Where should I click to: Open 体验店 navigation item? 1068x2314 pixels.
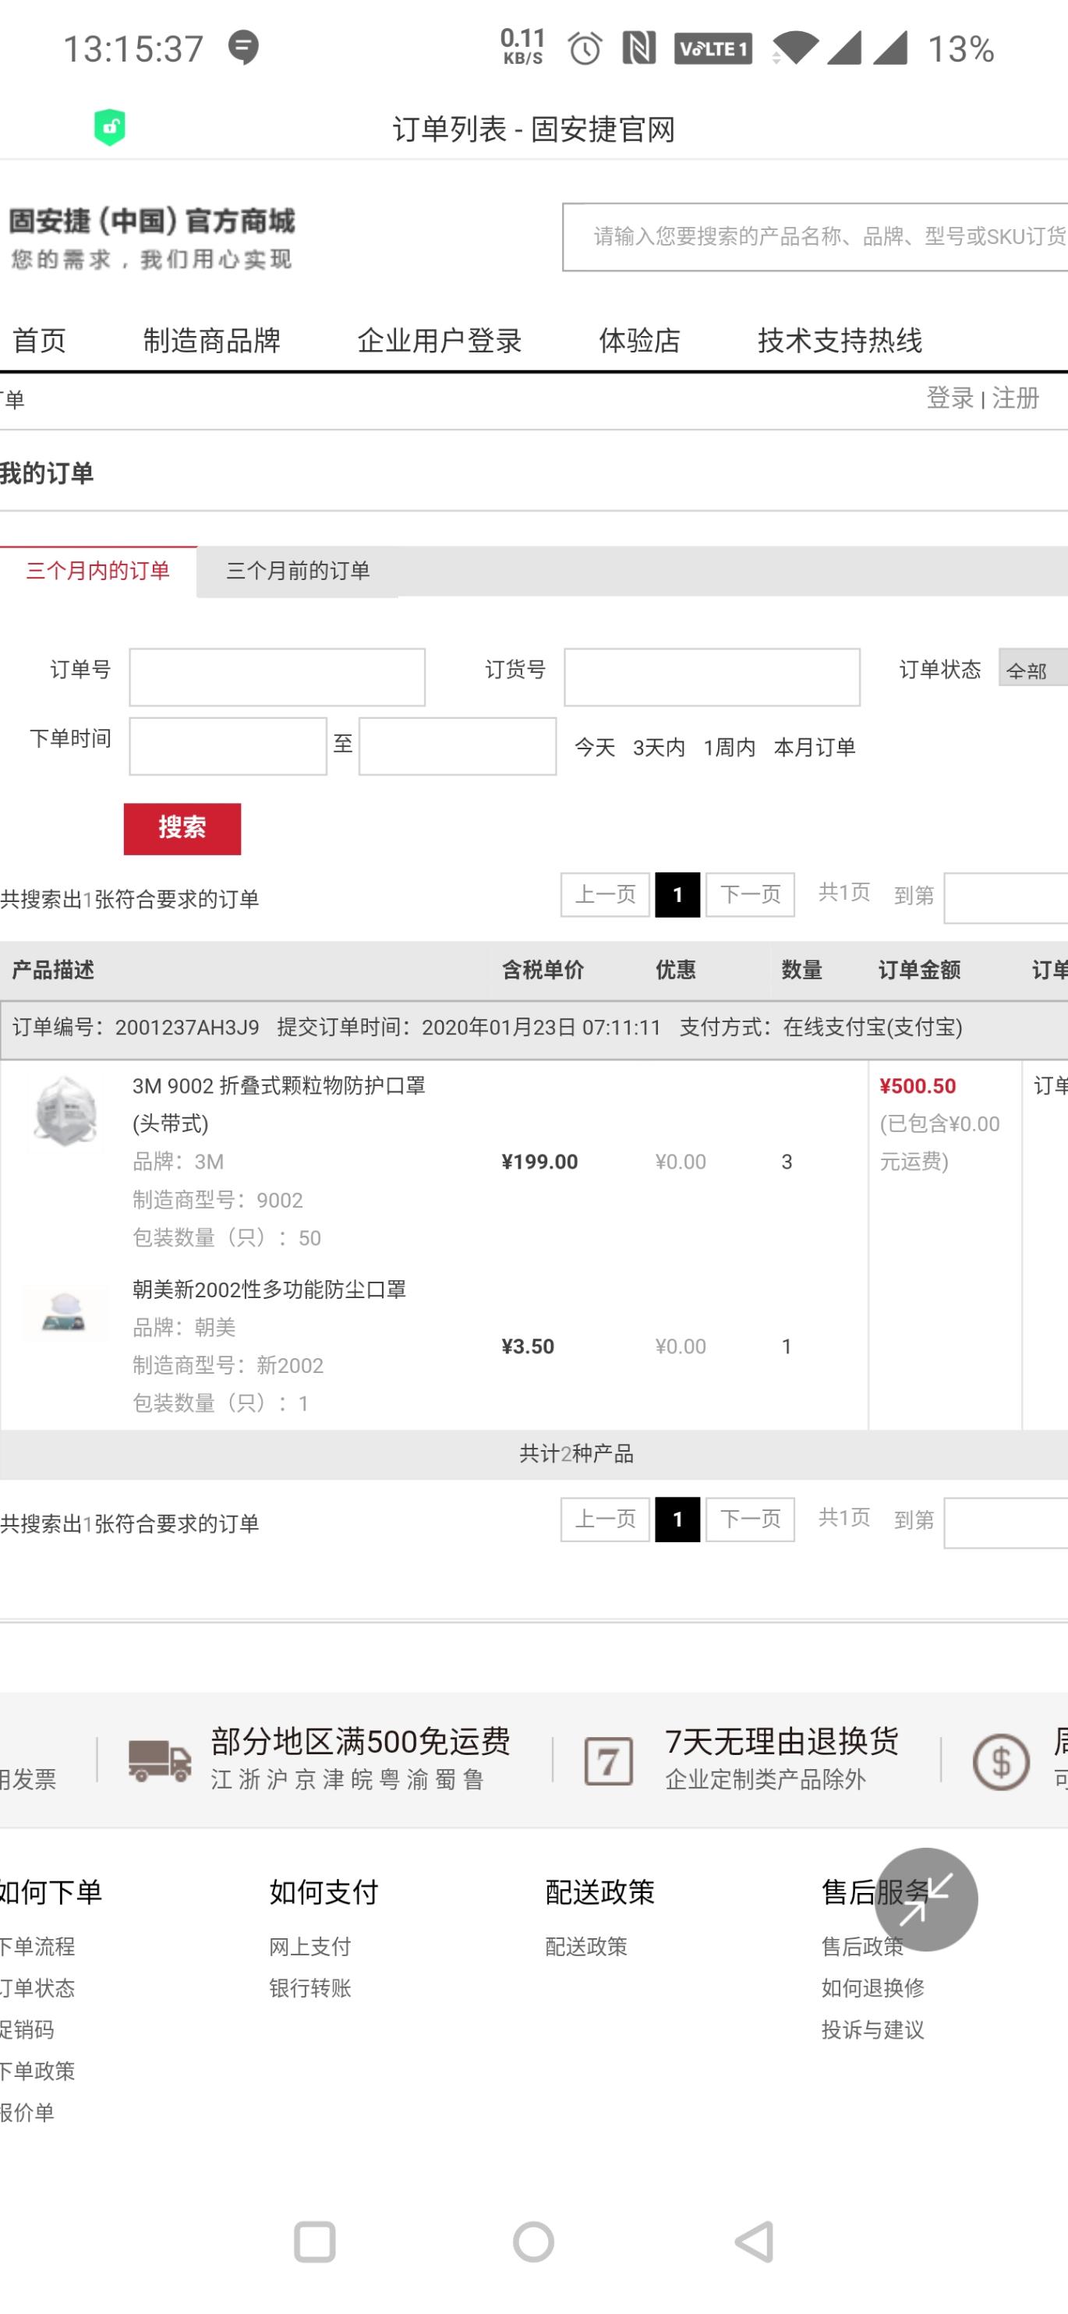coord(639,341)
